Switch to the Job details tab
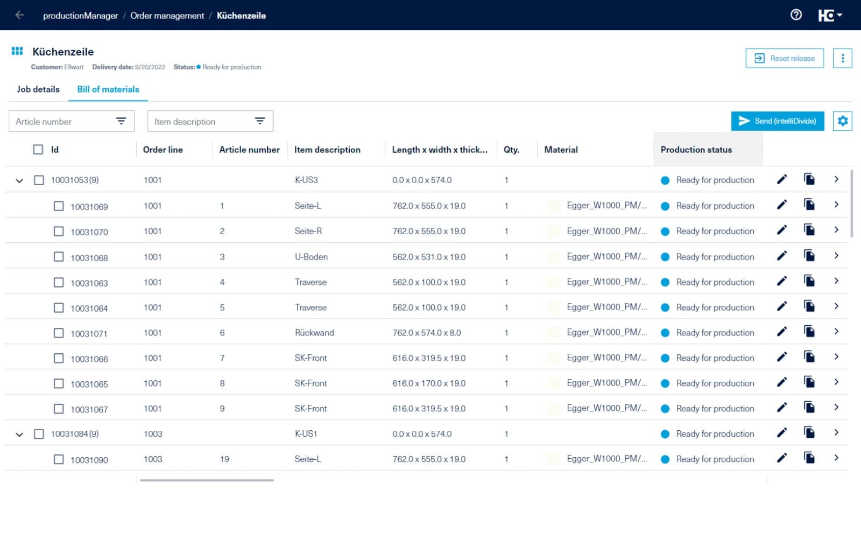The height and width of the screenshot is (560, 861). point(38,89)
